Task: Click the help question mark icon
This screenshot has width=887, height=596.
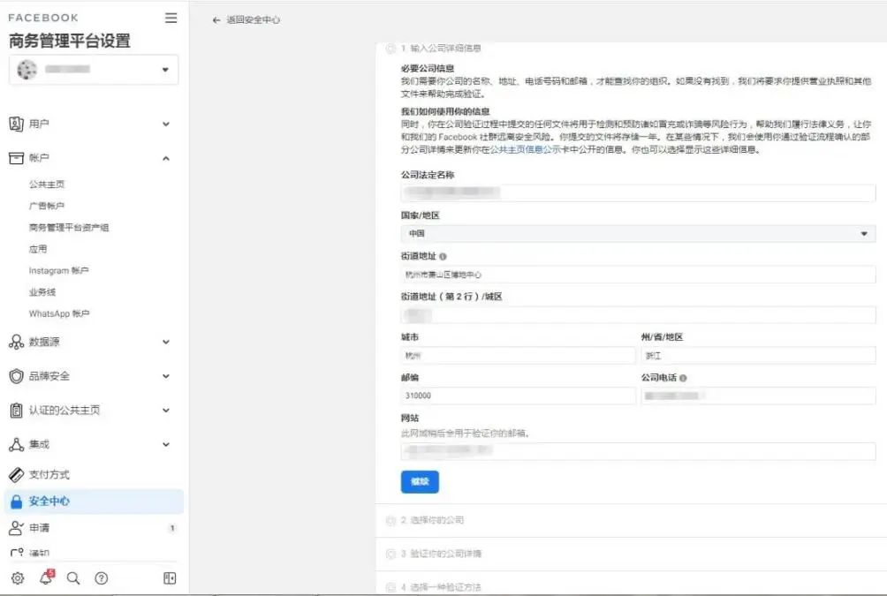Action: (102, 578)
